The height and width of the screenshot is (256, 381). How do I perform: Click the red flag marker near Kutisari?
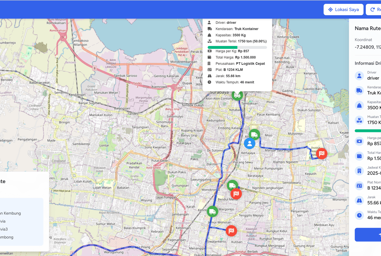tap(231, 231)
